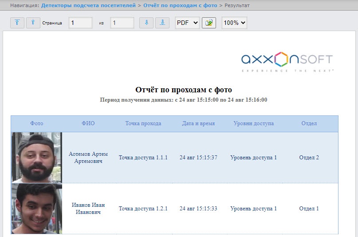Click the total pages field
This screenshot has width=358, height=237.
pyautogui.click(x=122, y=23)
